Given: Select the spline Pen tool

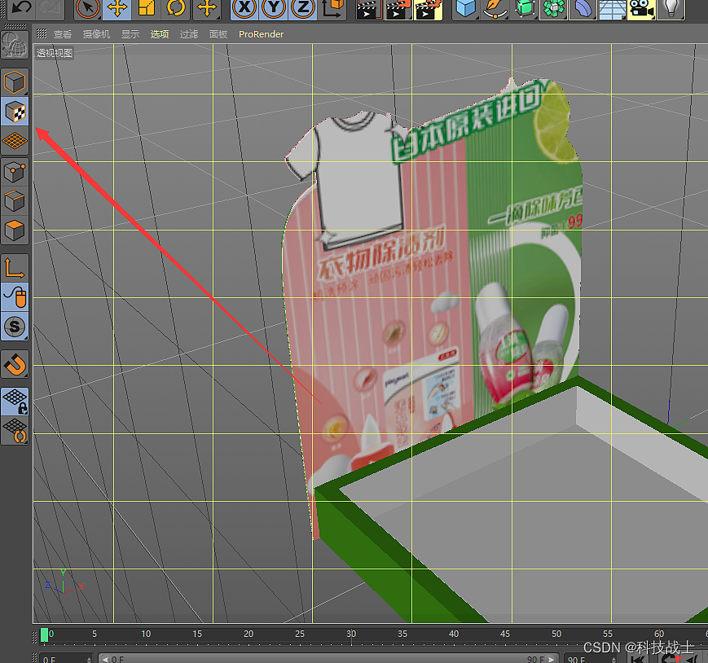Looking at the screenshot, I should [x=495, y=9].
